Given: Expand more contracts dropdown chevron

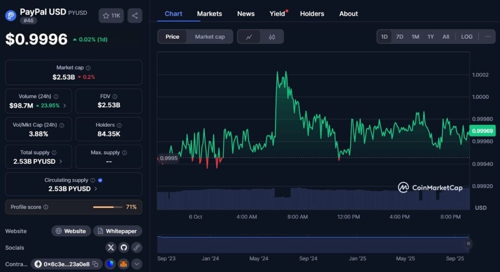Looking at the screenshot, I should click(x=137, y=264).
